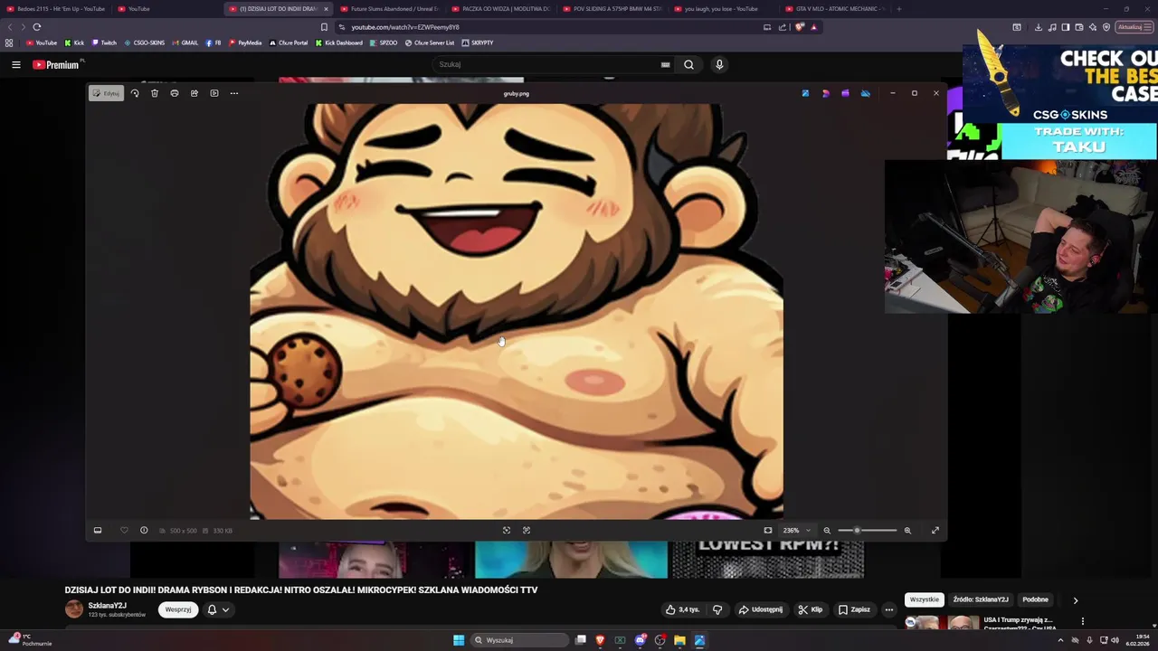Open the three-dots more menu in Photos

234,93
